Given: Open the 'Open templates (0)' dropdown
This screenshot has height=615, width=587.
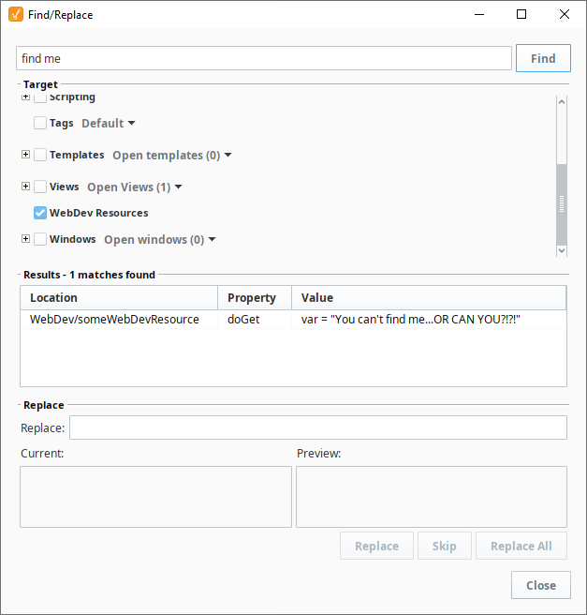Looking at the screenshot, I should coord(172,156).
